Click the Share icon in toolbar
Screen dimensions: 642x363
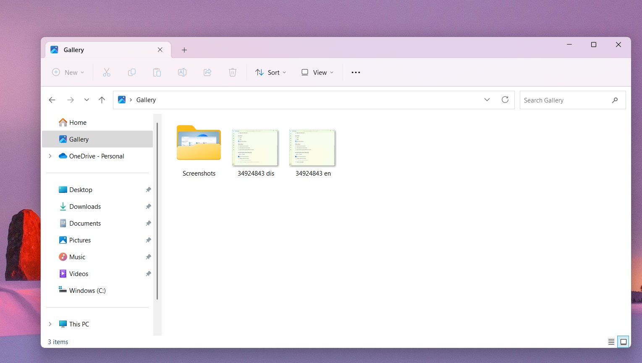pos(207,72)
